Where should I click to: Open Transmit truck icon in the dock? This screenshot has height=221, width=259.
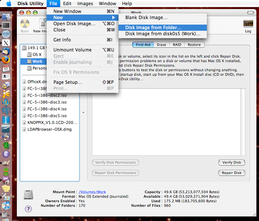coord(6,85)
